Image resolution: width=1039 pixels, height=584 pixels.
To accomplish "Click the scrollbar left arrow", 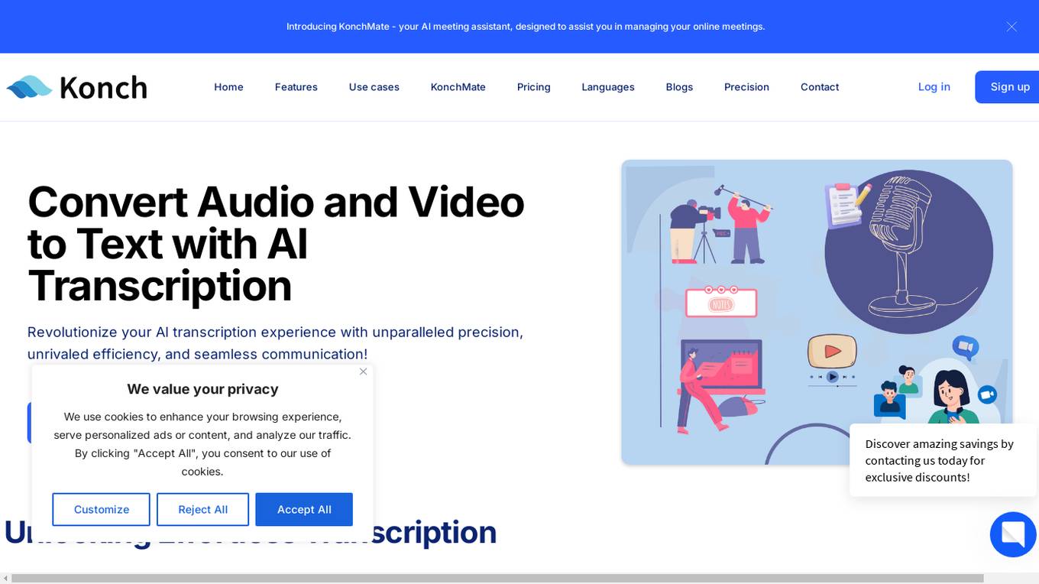I will [x=5, y=579].
